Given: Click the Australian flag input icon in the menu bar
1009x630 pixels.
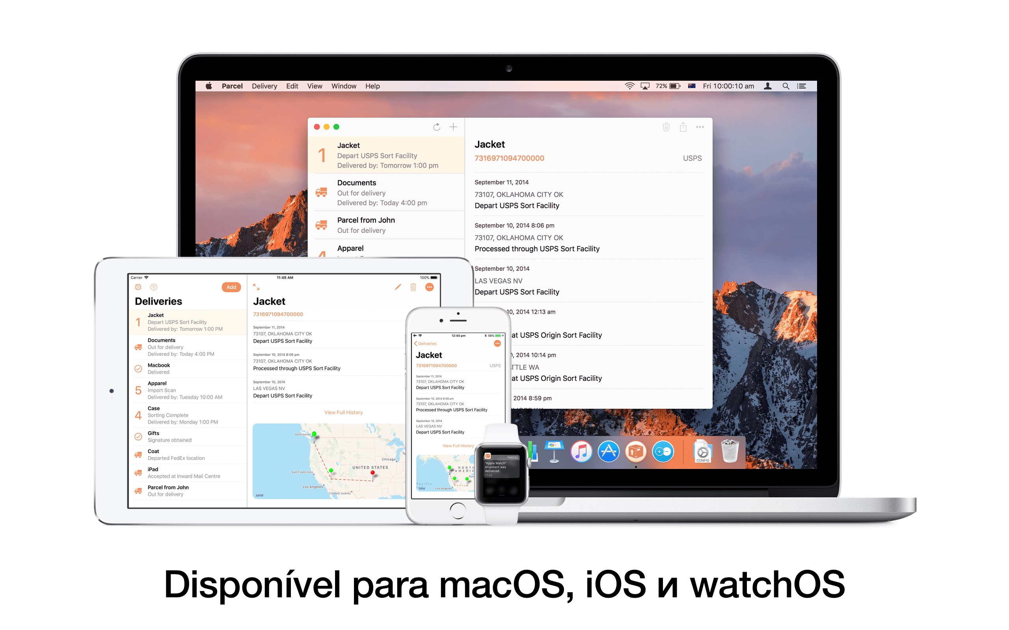Looking at the screenshot, I should coord(692,86).
